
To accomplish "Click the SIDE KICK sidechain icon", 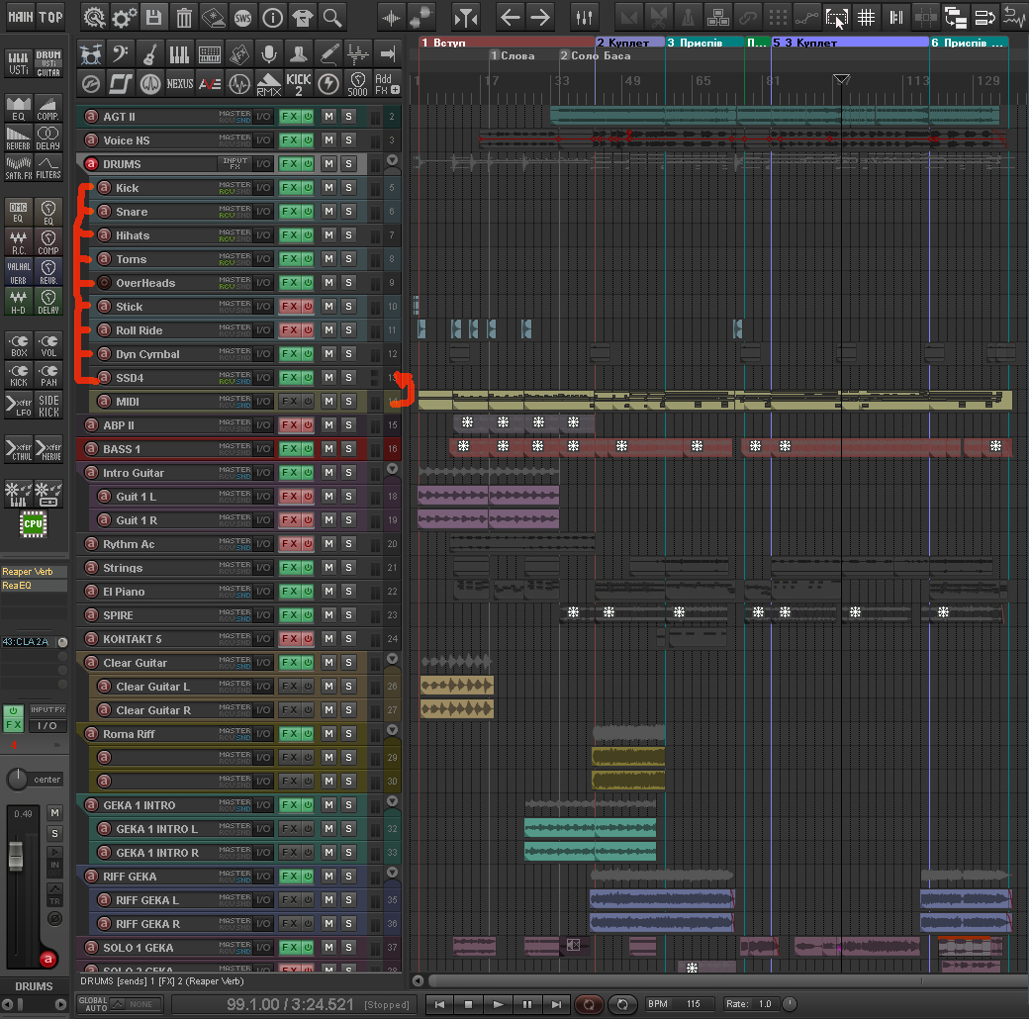I will [x=48, y=405].
